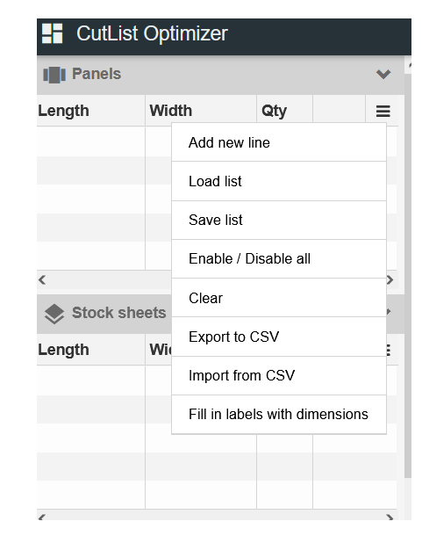Click the CutList Optimizer logo icon
This screenshot has width=422, height=536.
coord(53,33)
